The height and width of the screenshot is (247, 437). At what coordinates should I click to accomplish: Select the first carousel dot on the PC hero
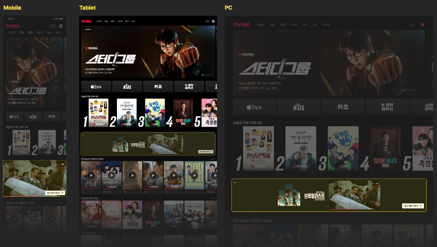405,90
